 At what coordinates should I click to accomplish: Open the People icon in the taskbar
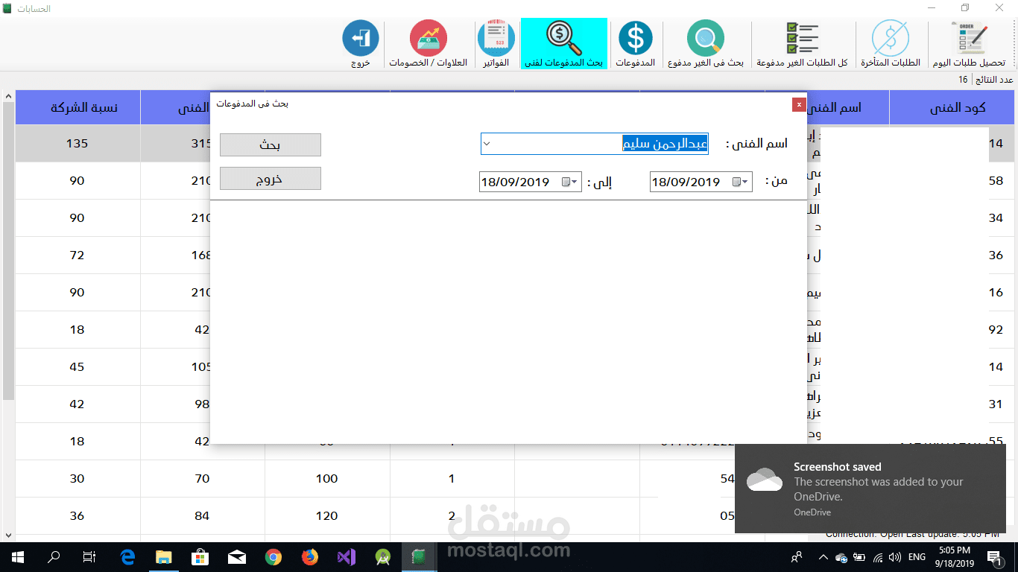(797, 556)
